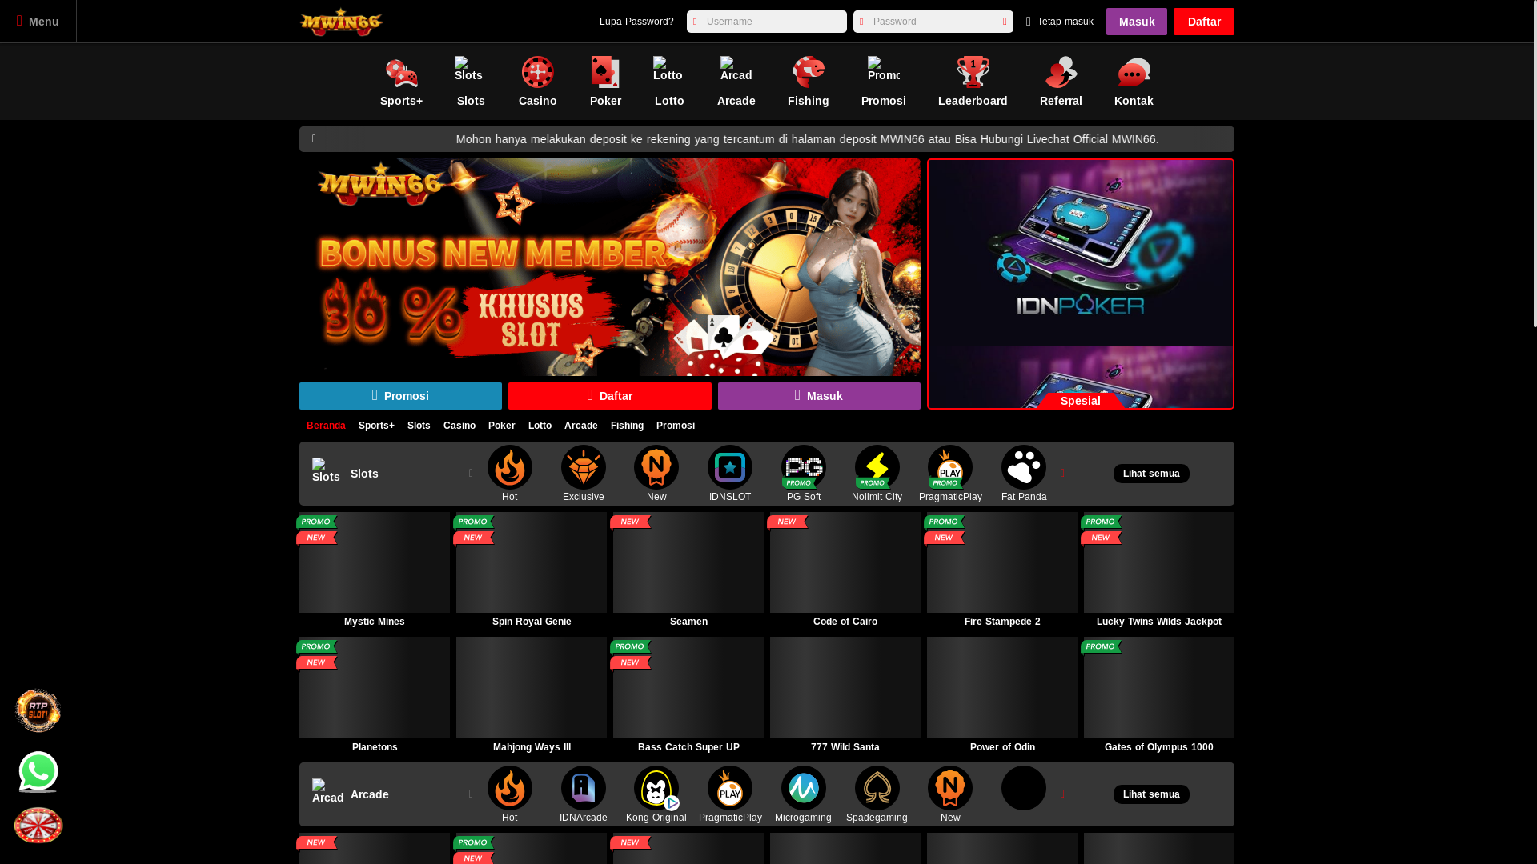Click the page vertical scrollbar

tap(1535, 163)
